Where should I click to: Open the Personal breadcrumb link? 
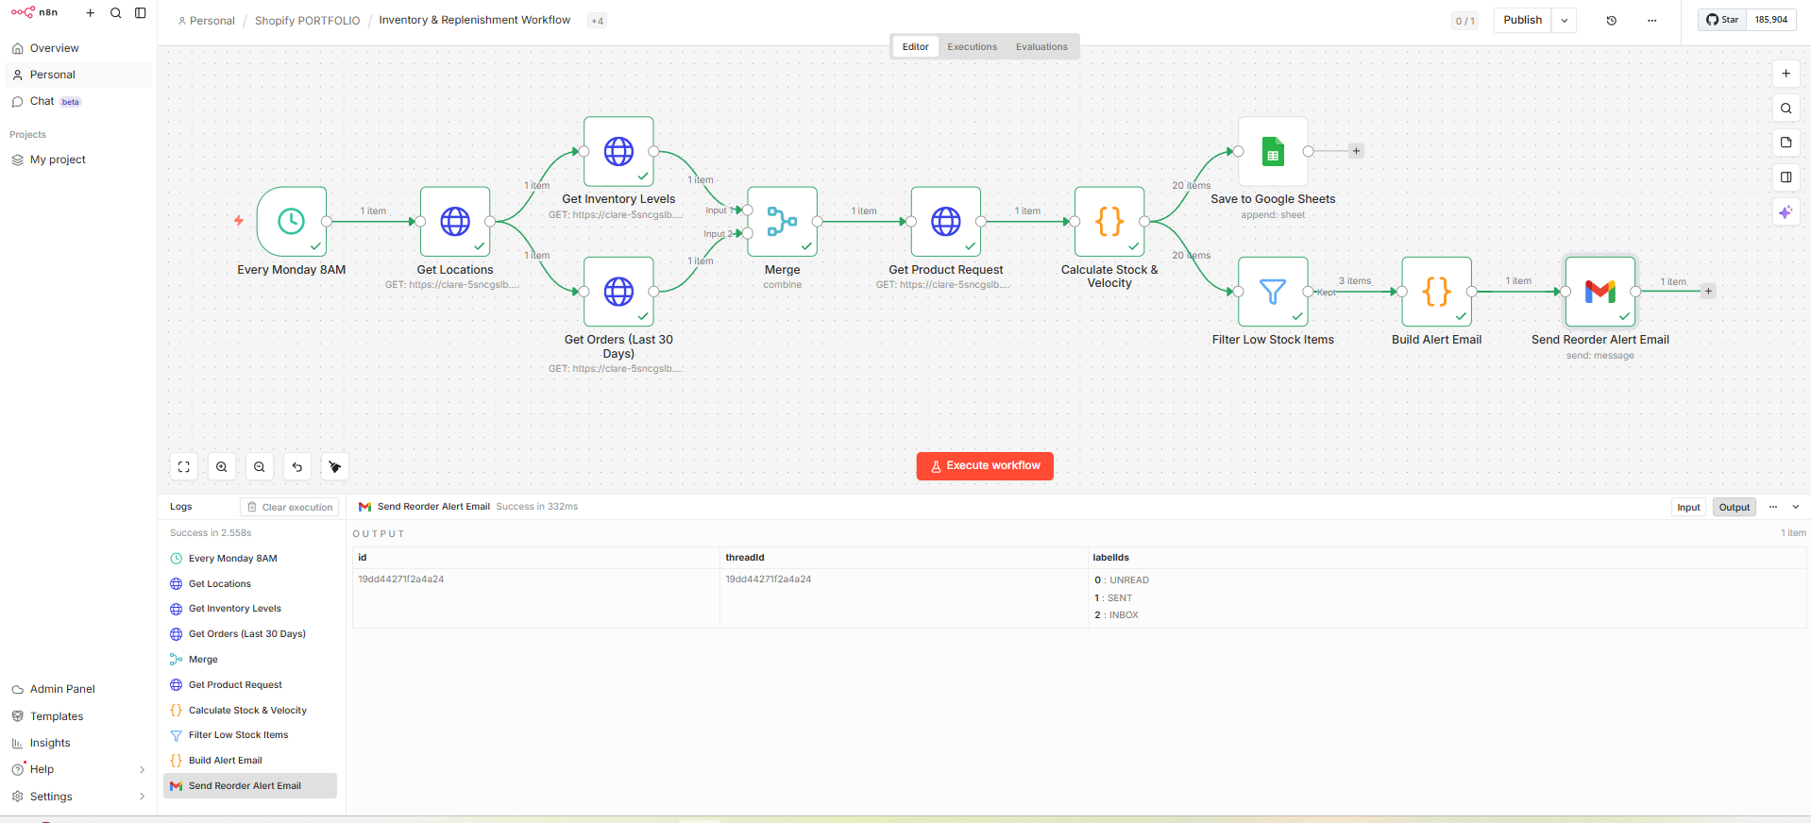[x=206, y=21]
